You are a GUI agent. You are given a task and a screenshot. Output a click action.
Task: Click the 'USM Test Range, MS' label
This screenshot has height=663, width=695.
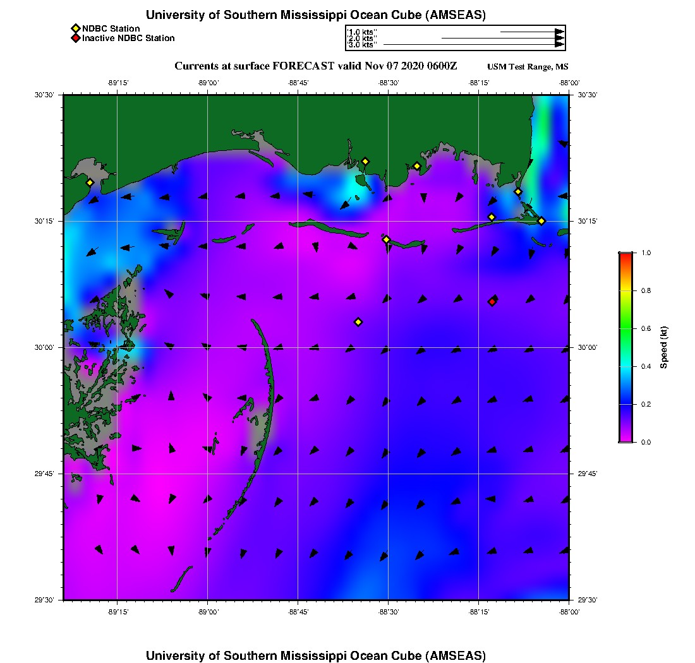528,67
